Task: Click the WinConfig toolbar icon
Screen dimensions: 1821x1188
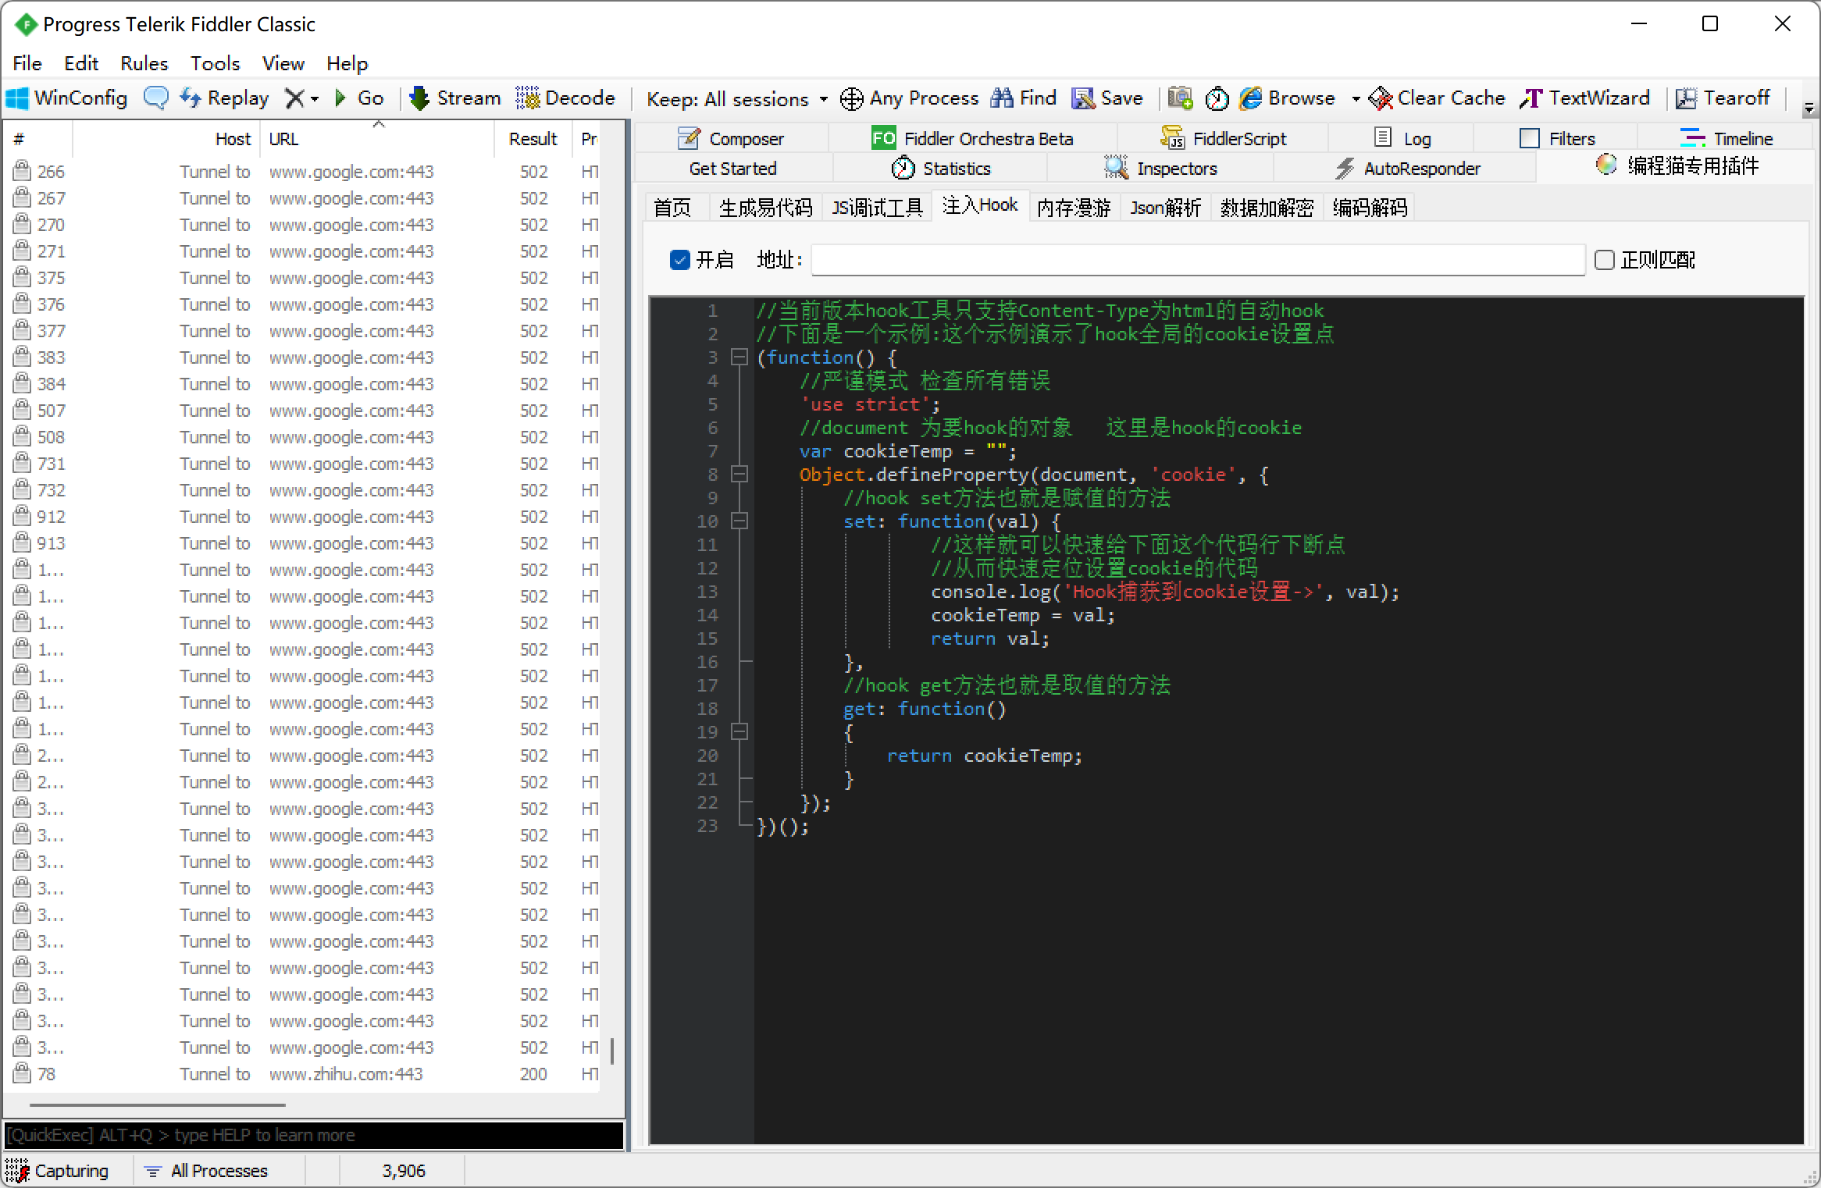Action: pyautogui.click(x=17, y=98)
